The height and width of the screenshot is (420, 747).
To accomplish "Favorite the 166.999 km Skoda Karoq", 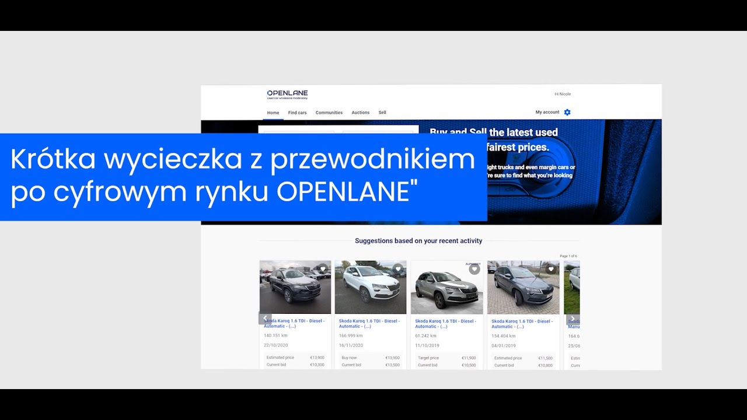I will tap(398, 269).
